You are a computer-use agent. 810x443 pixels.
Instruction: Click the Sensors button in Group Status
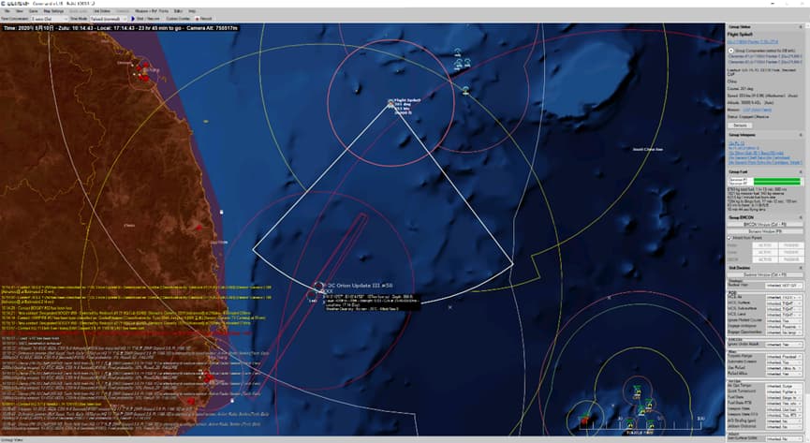click(741, 126)
